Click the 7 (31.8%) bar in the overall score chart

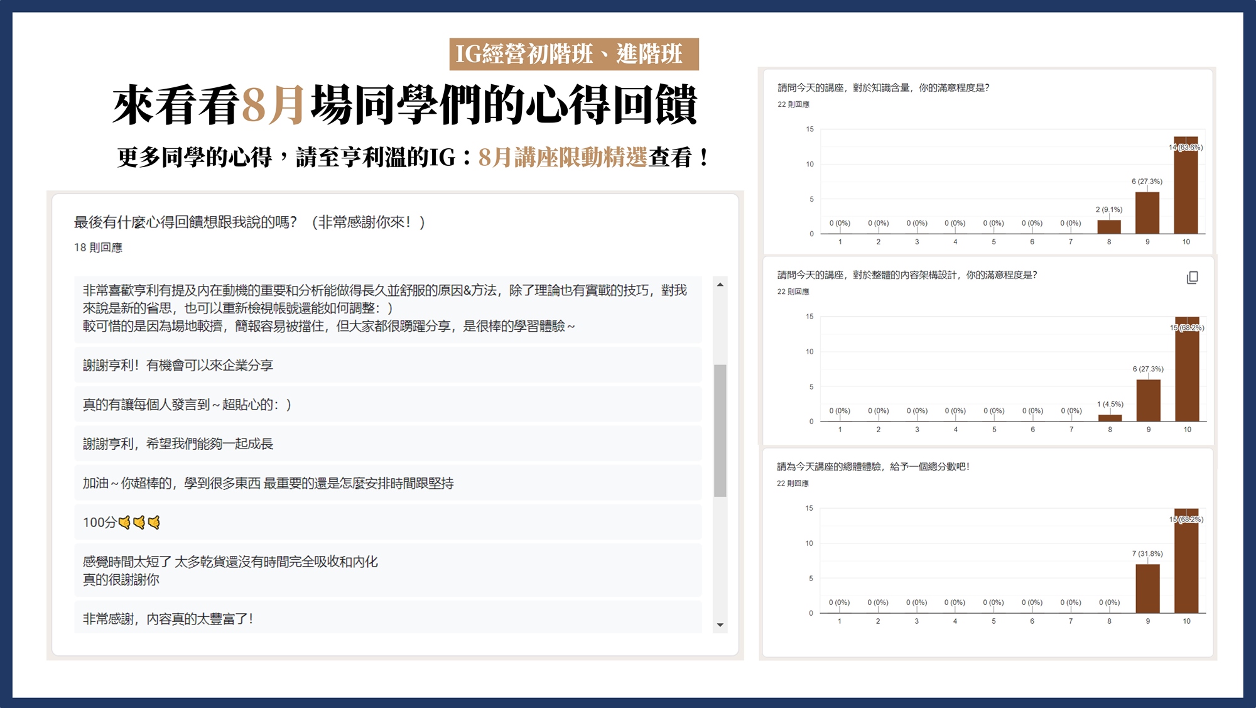tap(1147, 588)
